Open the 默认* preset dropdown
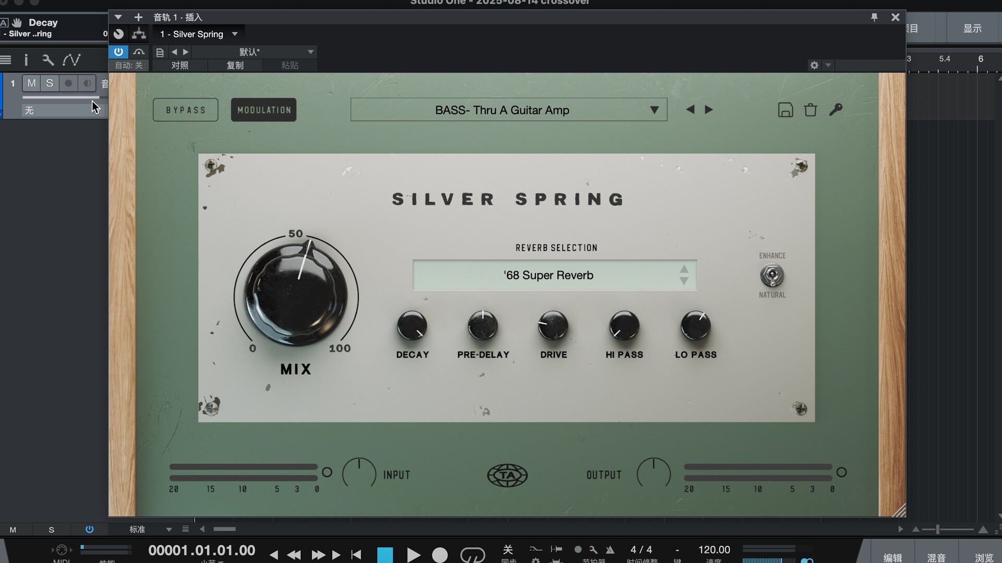1002x563 pixels. click(254, 52)
